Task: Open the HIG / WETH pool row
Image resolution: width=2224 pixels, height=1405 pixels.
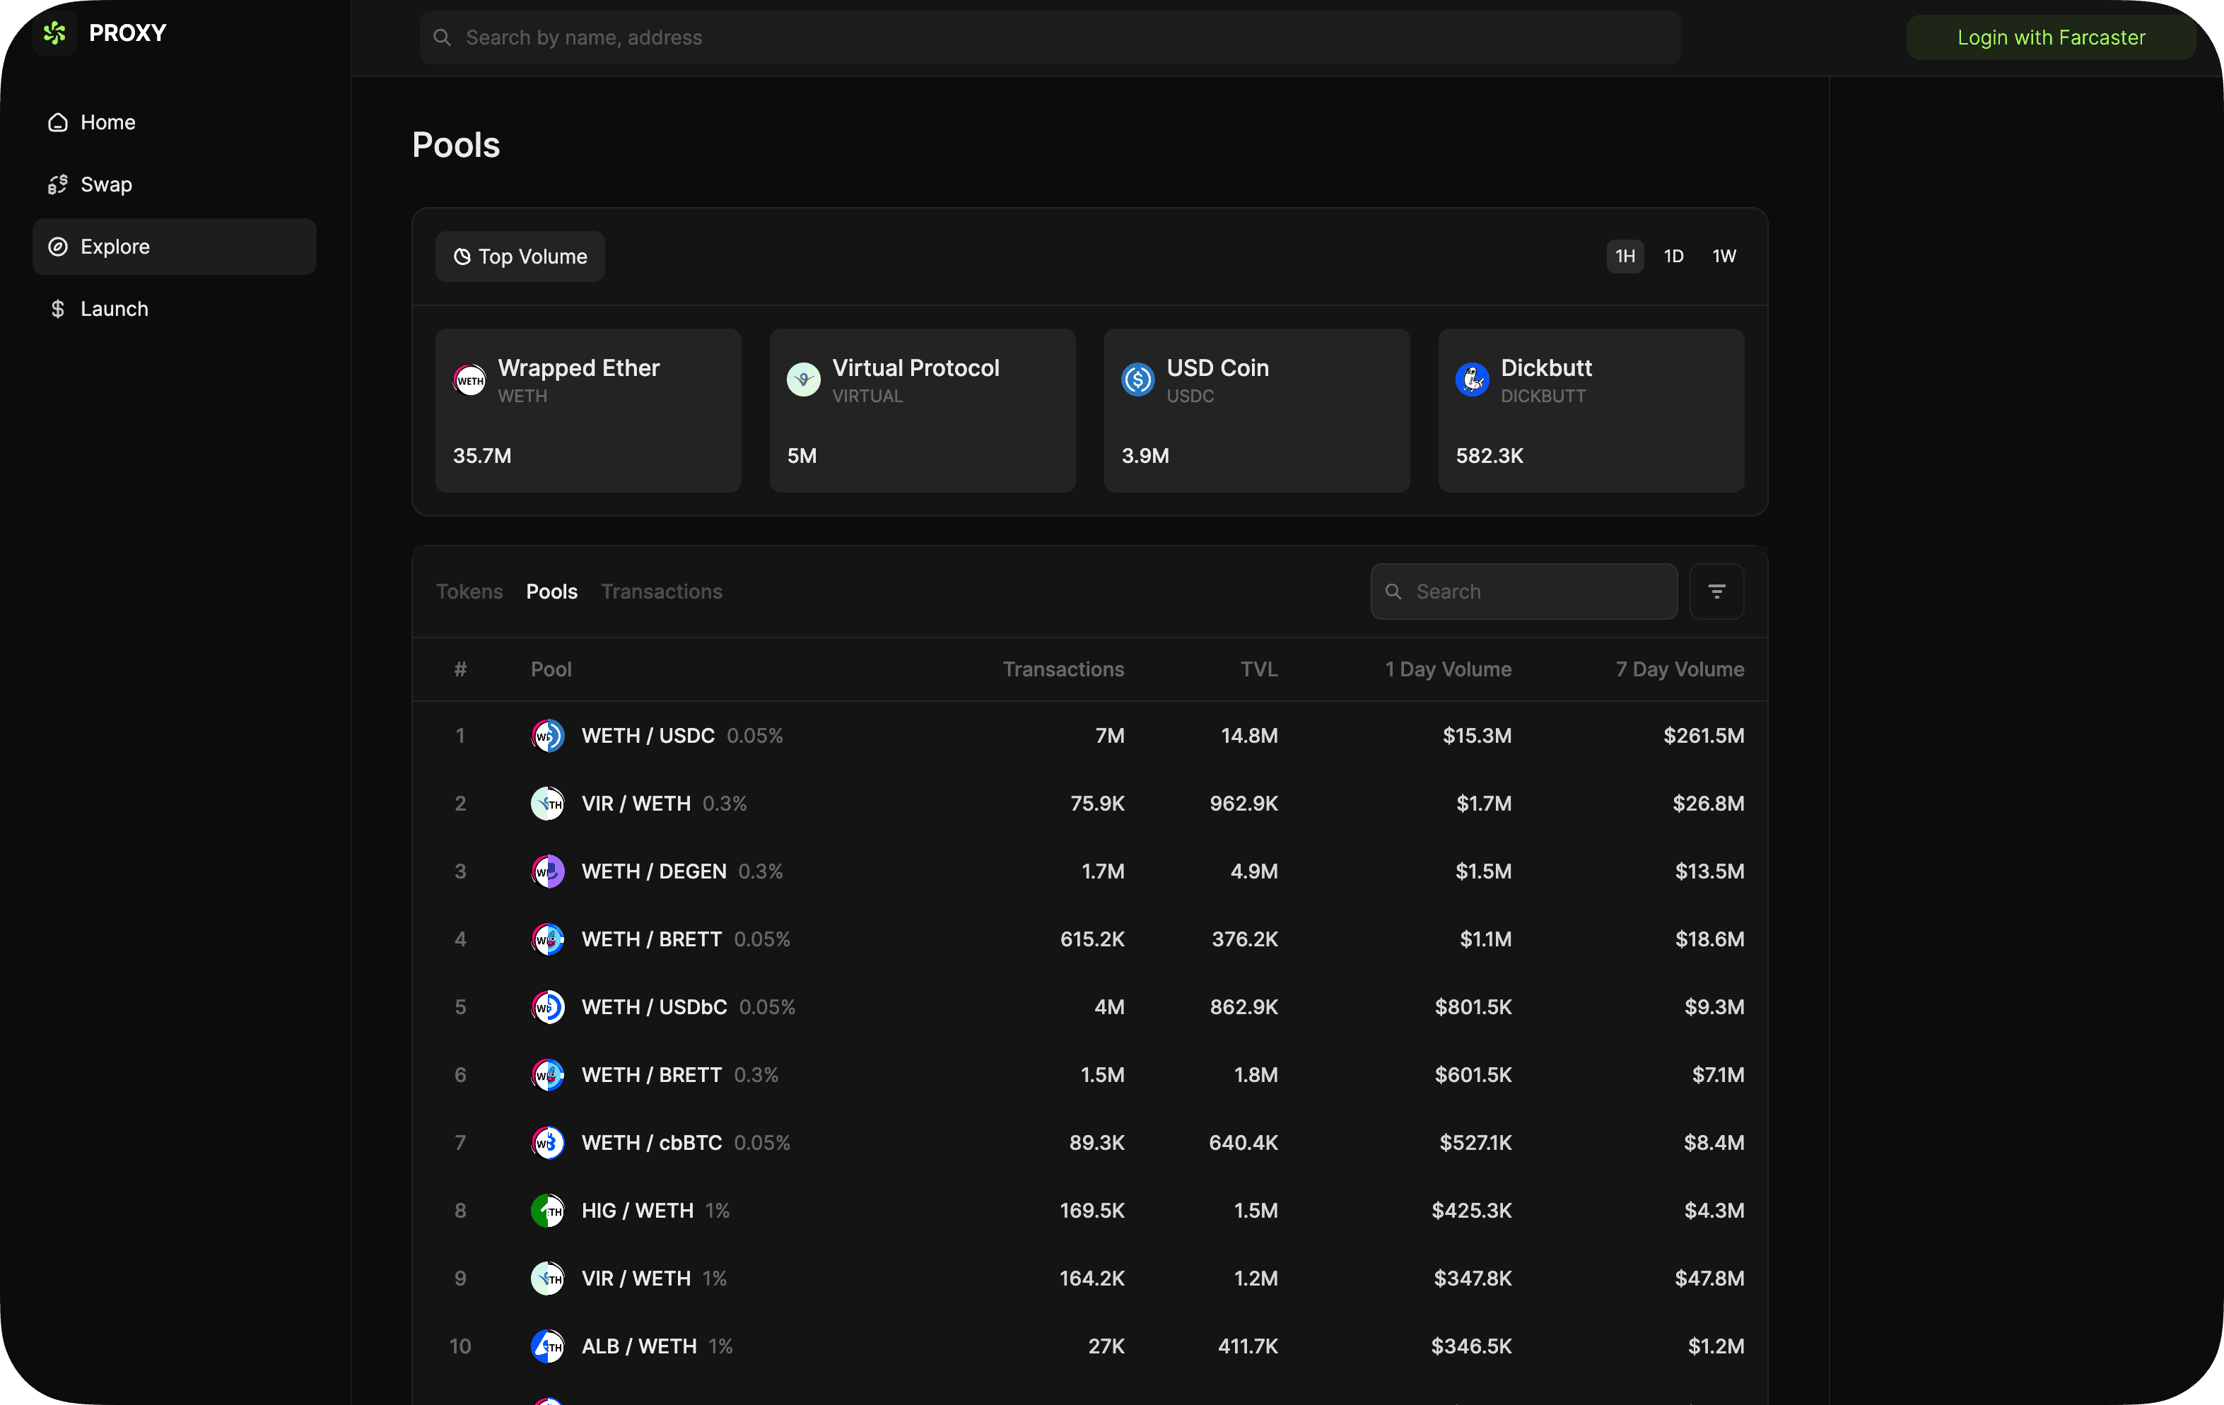Action: [1090, 1211]
